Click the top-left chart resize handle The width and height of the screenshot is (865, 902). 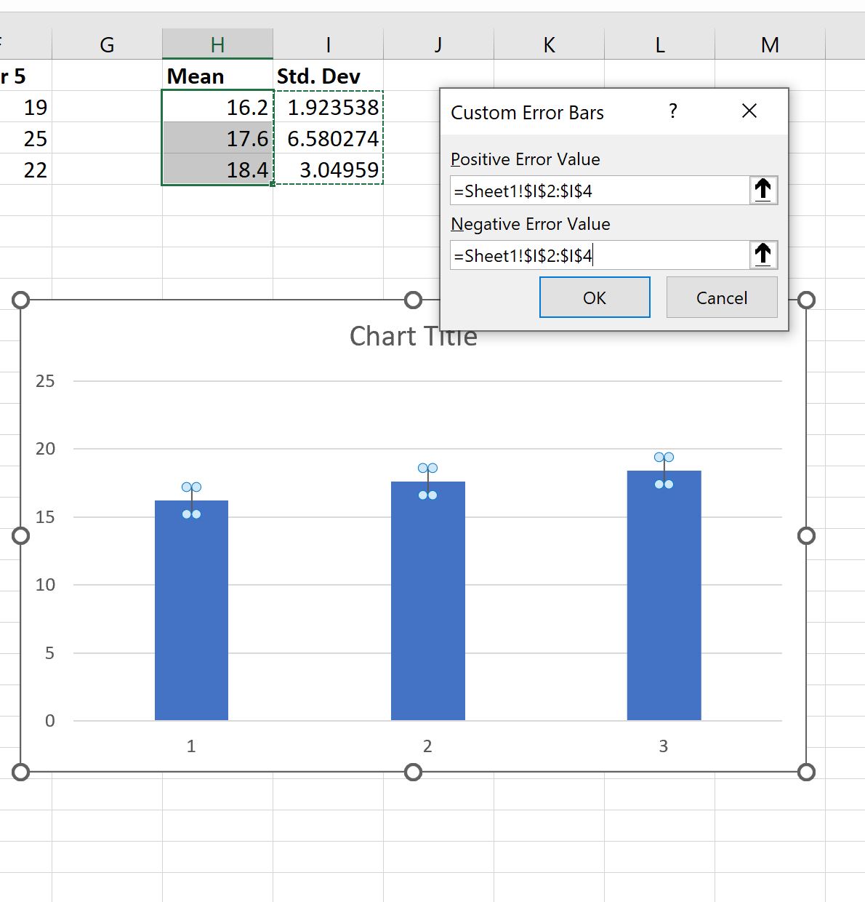coord(21,300)
